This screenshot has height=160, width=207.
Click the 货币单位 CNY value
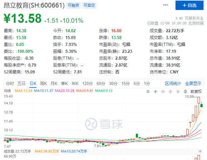[x=174, y=72]
